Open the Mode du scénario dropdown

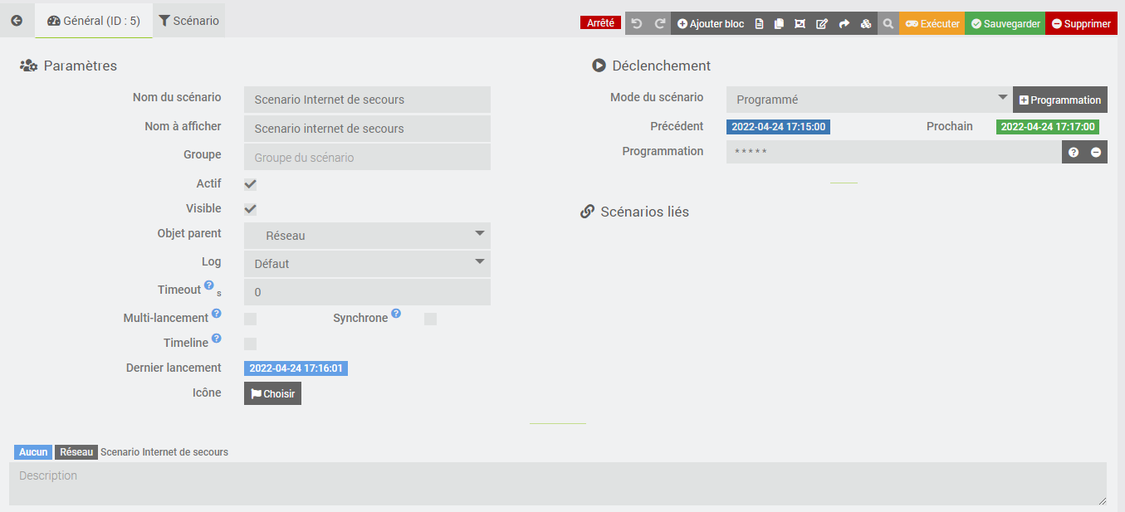pos(869,100)
